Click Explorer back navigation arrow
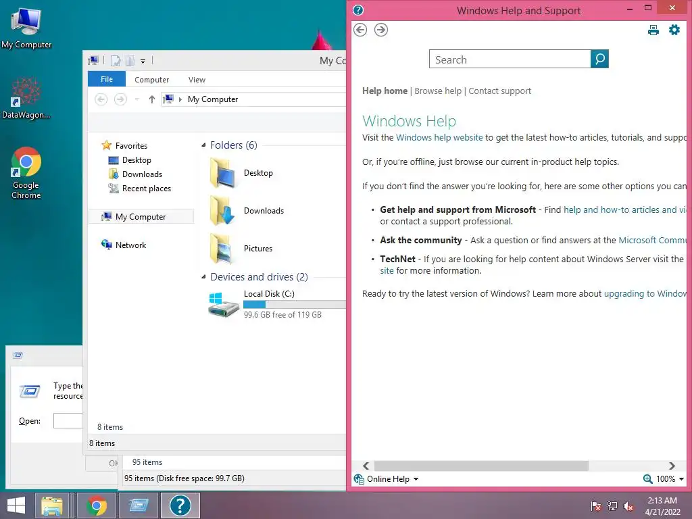Viewport: 692px width, 519px height. (101, 99)
